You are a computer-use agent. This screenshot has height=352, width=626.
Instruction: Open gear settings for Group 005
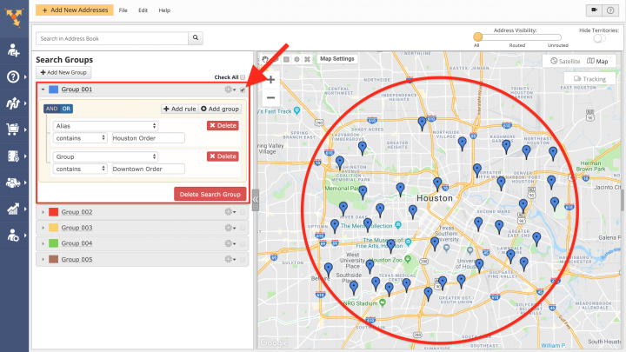[230, 259]
